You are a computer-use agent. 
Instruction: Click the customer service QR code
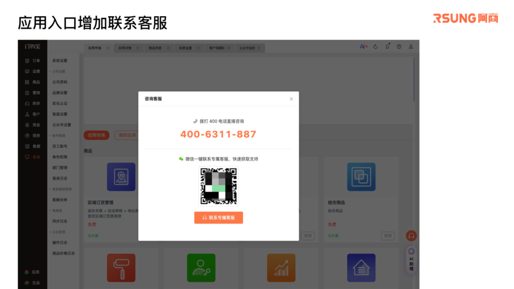tap(219, 186)
